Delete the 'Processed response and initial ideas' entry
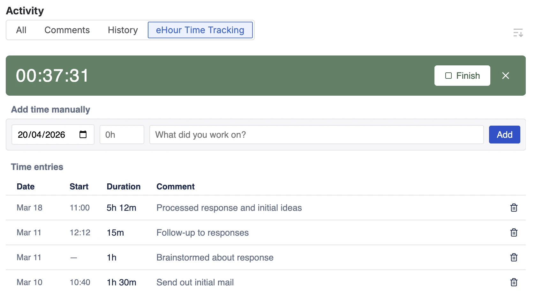Viewport: 535px width, 294px height. pyautogui.click(x=514, y=208)
